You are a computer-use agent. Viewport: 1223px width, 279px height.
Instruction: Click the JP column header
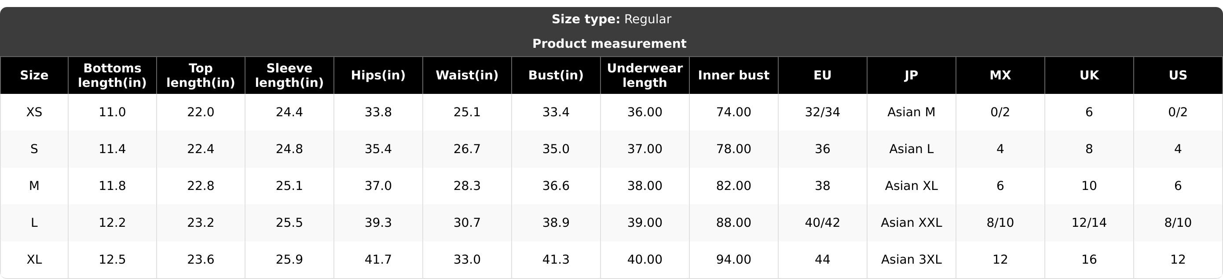tap(911, 75)
